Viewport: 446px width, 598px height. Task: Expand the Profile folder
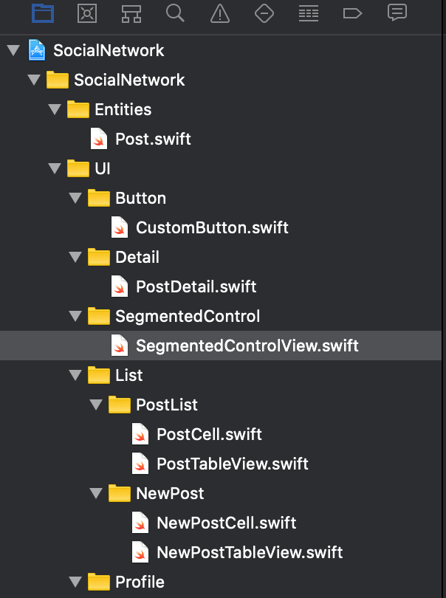75,581
